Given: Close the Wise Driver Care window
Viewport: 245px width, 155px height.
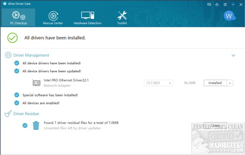Looking at the screenshot, I should point(241,5).
